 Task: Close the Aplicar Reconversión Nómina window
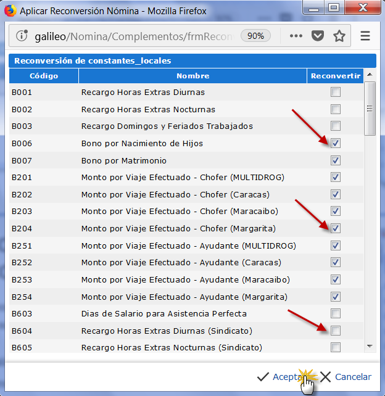(363, 8)
